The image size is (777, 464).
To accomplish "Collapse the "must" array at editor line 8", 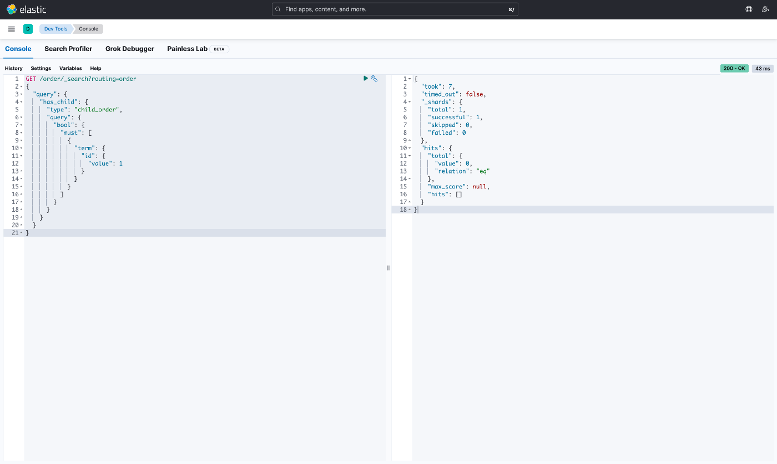I will click(21, 133).
